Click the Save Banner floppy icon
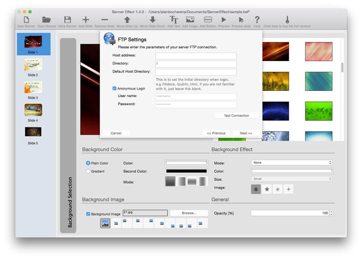This screenshot has height=259, width=362. 67,20
